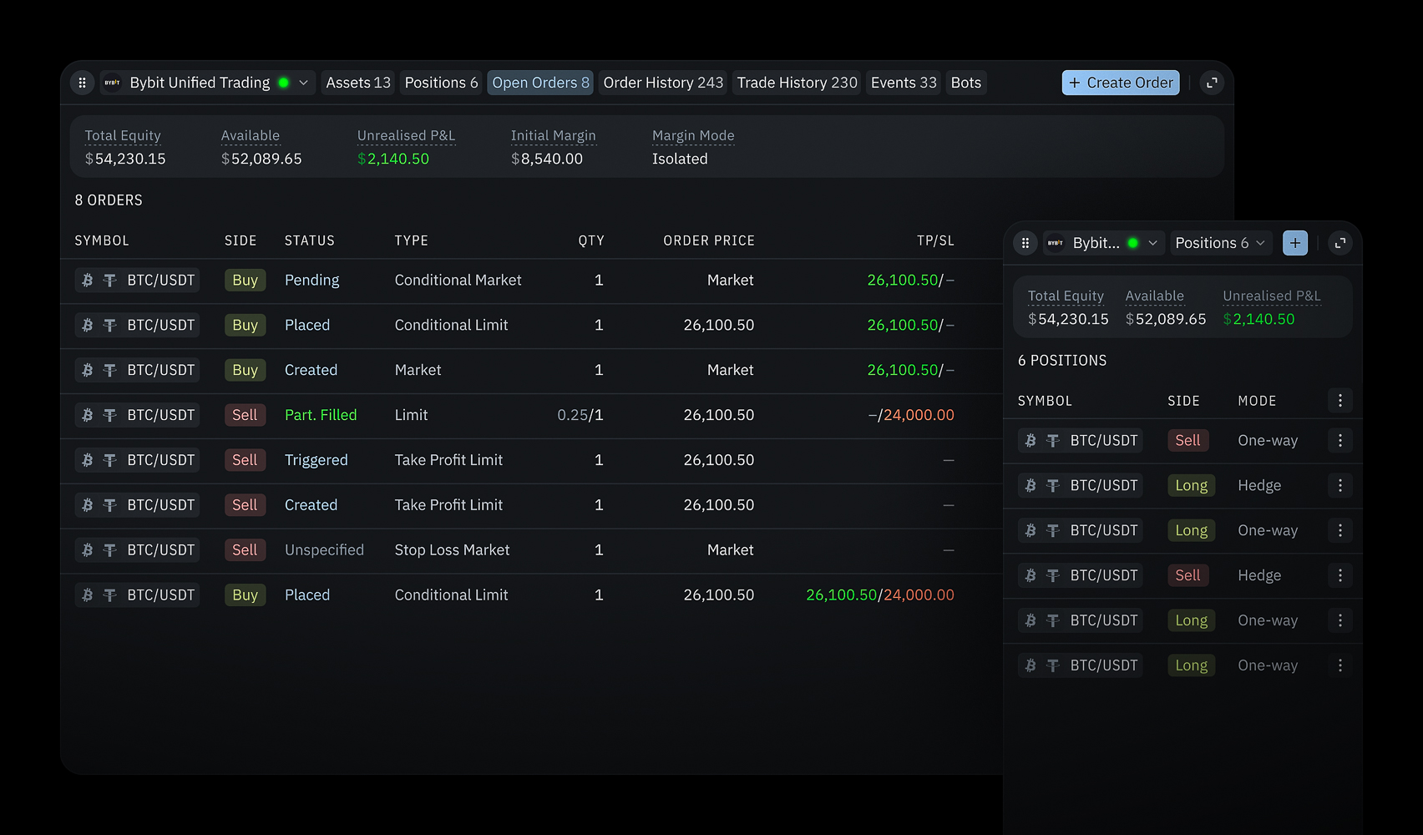
Task: Open Bybit Unified Trading account dropdown
Action: pos(208,83)
